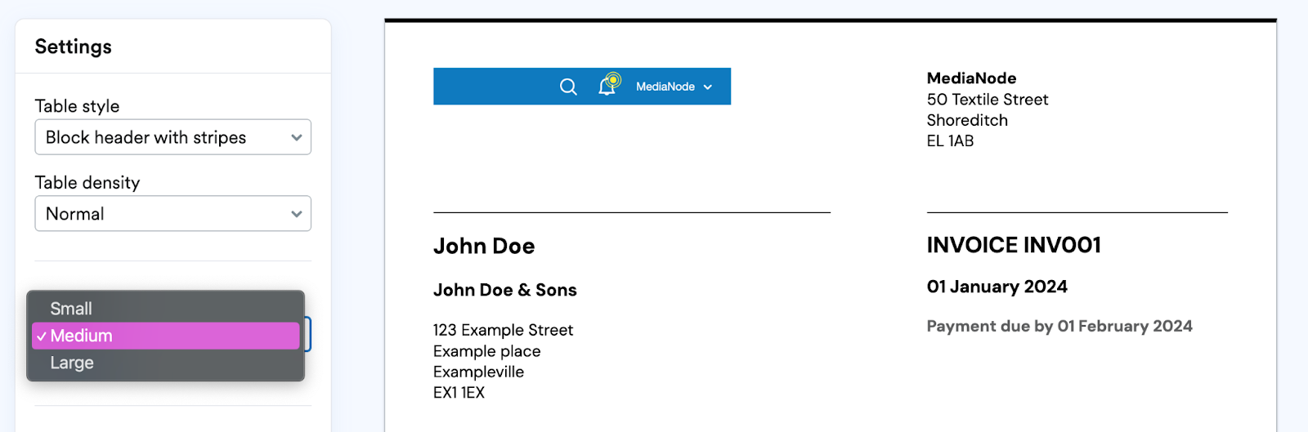Open the Table style dropdown arrow

point(296,138)
